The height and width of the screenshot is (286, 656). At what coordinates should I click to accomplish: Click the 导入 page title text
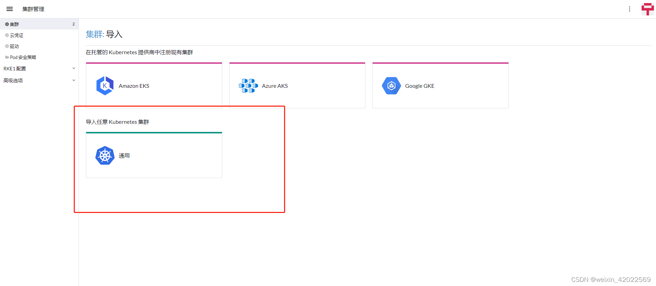[114, 34]
